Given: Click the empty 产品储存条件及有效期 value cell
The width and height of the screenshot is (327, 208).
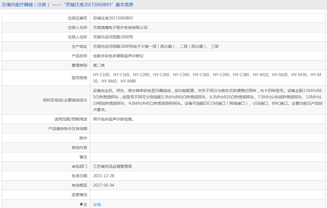Looking at the screenshot, I should [208, 129].
